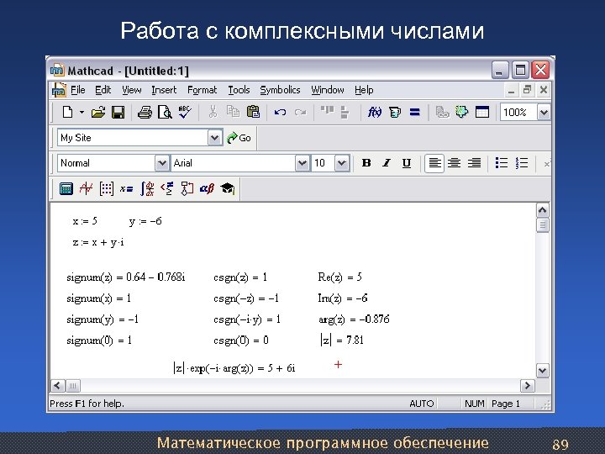
Task: Click the Open file folder icon
Action: click(x=98, y=113)
